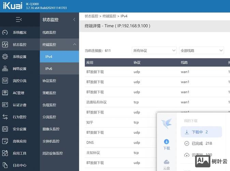Click the authentication billing card icon

pyautogui.click(x=5, y=105)
